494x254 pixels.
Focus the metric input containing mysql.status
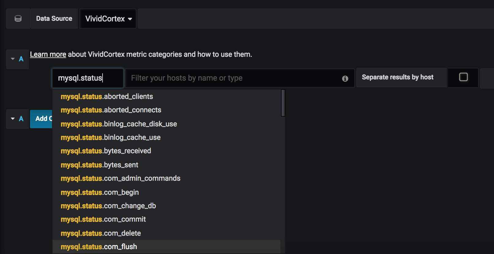(88, 78)
